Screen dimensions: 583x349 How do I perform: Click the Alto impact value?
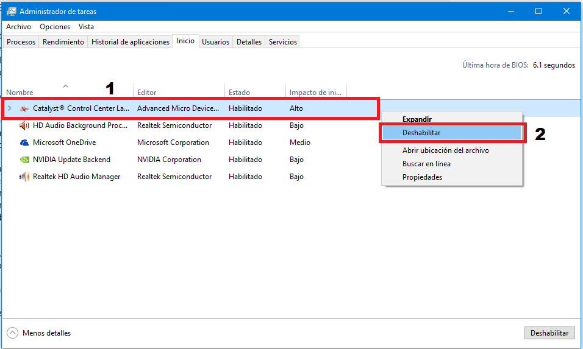click(x=296, y=108)
